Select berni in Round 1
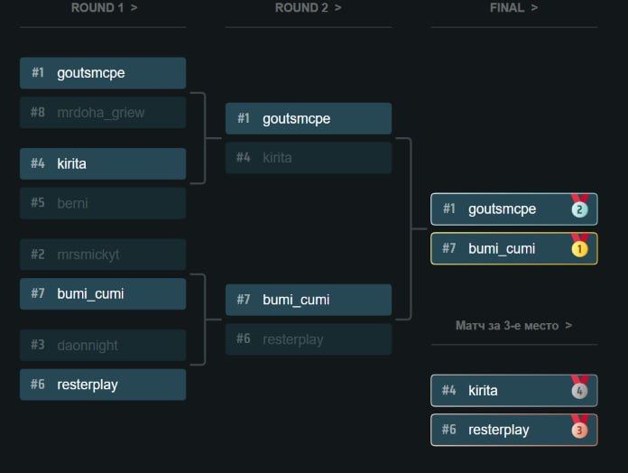This screenshot has height=473, width=628. click(x=103, y=203)
